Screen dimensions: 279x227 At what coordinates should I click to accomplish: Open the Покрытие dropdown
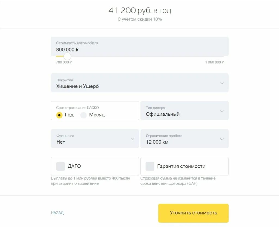139,83
